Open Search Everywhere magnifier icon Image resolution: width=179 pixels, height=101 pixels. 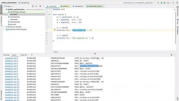(x=177, y=3)
